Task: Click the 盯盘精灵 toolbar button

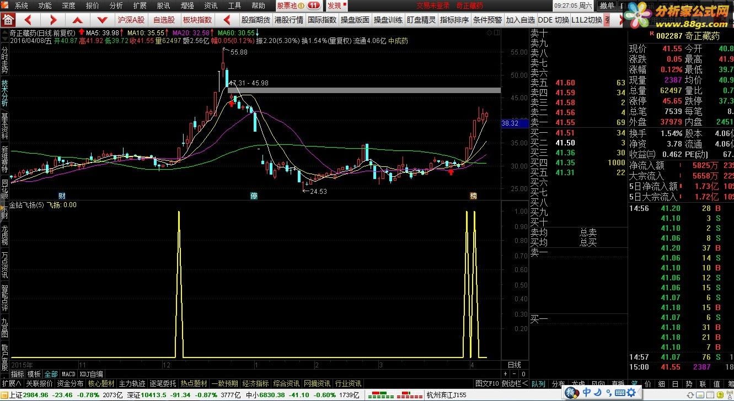Action: [x=421, y=20]
